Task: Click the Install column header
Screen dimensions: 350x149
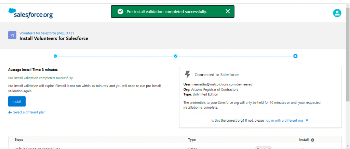Action: click(304, 140)
